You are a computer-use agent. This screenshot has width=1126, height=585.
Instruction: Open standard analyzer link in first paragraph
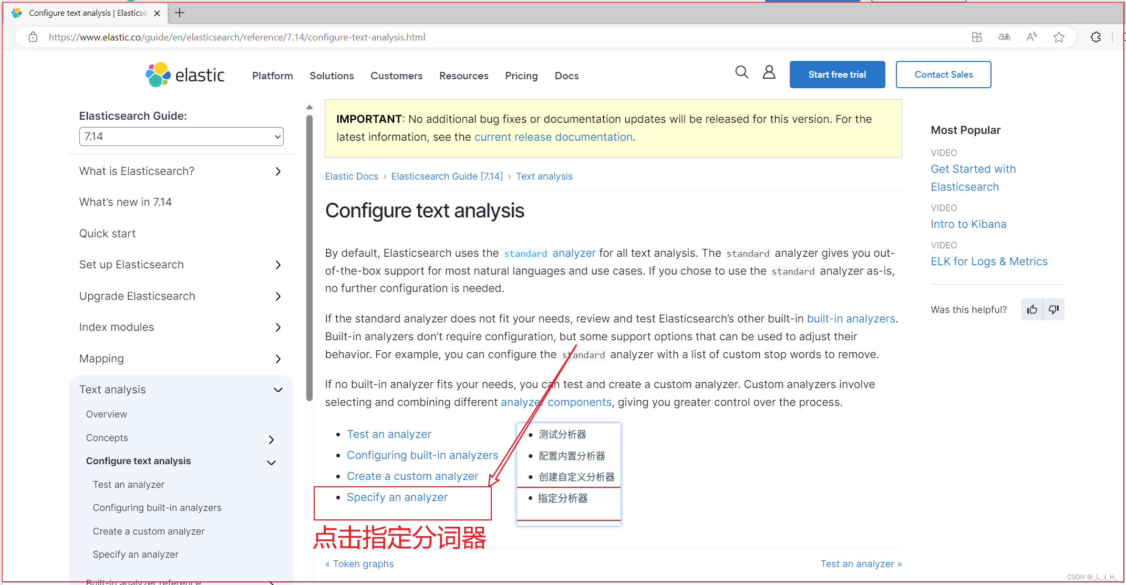click(x=550, y=253)
